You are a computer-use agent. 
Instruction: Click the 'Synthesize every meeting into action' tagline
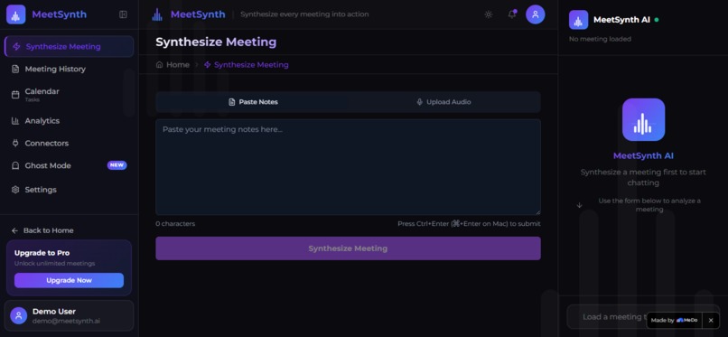[x=304, y=14]
